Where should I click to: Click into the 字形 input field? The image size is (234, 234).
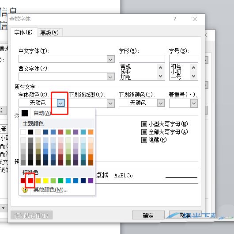coord(142,59)
